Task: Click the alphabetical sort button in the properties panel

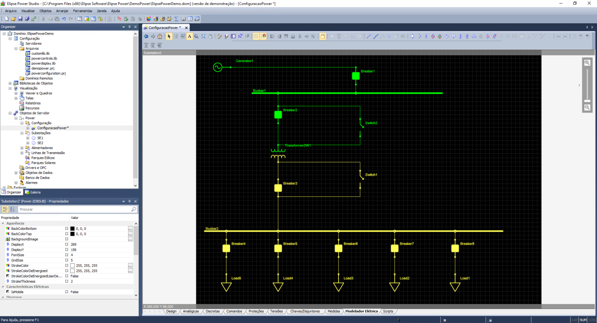Action: coord(12,209)
